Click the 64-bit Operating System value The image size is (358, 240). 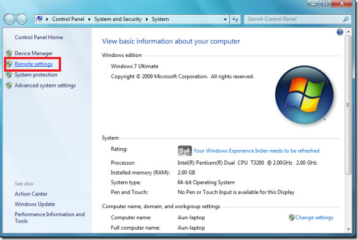(x=206, y=182)
